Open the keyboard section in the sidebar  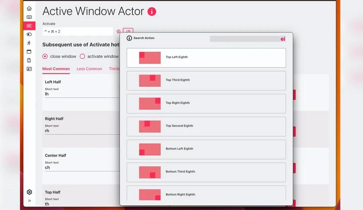(x=29, y=17)
